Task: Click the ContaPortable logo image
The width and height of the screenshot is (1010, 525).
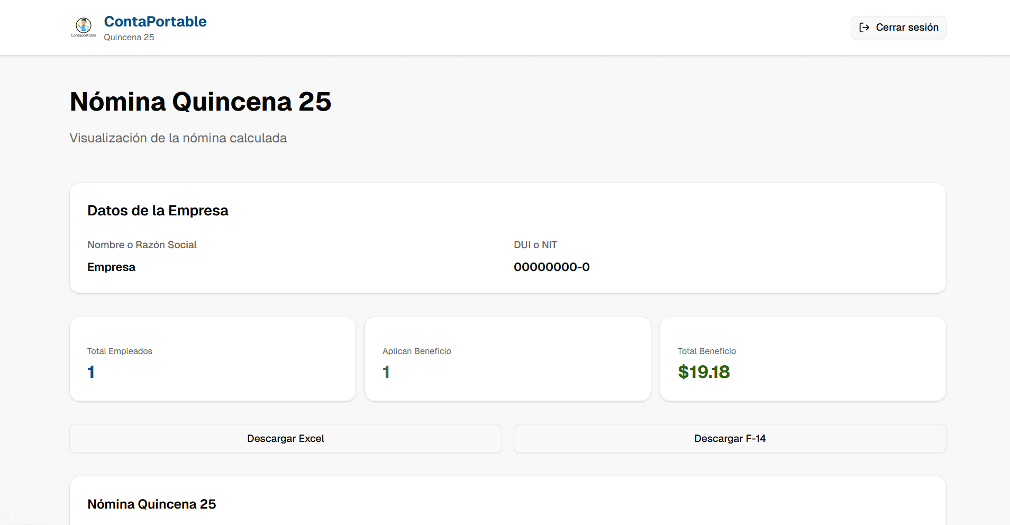Action: pos(84,27)
